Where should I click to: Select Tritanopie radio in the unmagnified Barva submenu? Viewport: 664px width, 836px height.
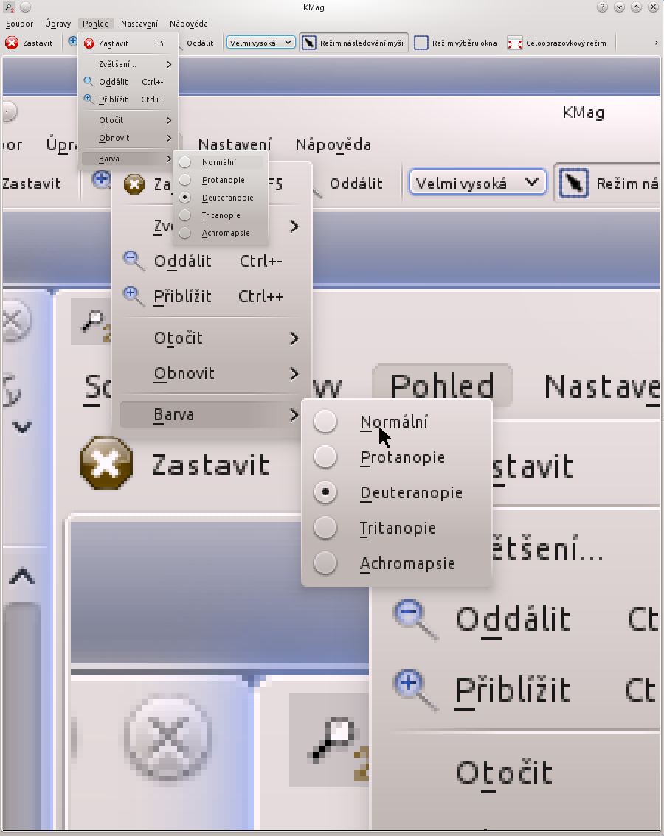[221, 215]
